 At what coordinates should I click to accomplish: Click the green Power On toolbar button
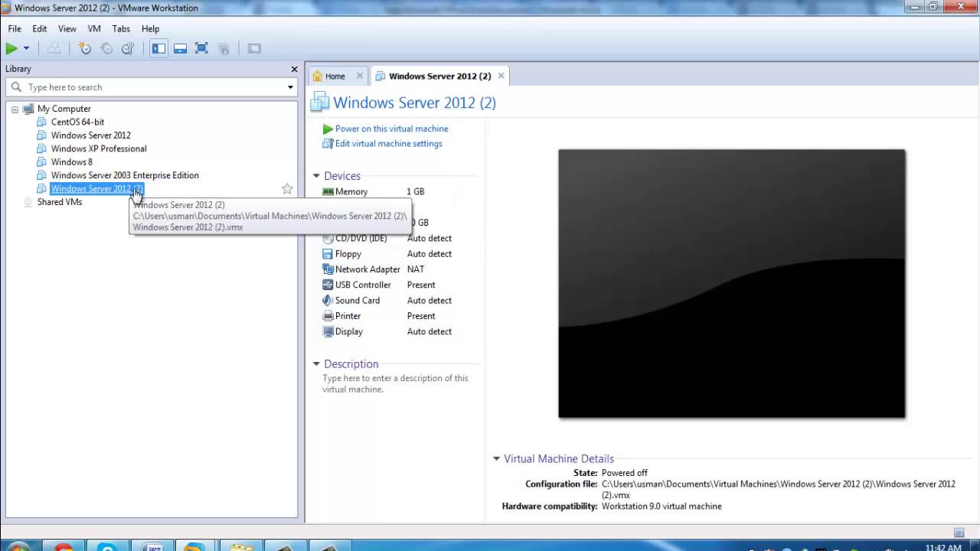pos(11,48)
